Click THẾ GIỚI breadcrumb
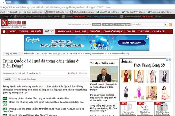The width and height of the screenshot is (175, 116). [22, 73]
